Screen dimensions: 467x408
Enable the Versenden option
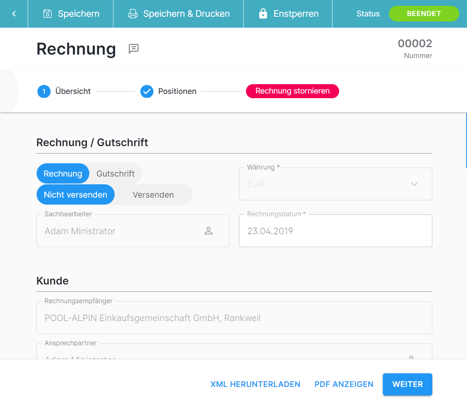153,195
